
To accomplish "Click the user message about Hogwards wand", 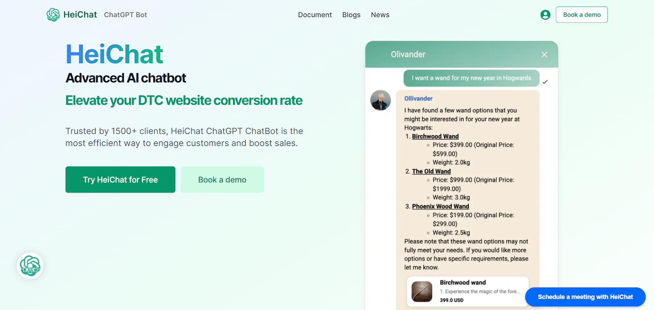I will click(x=471, y=78).
